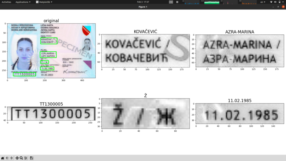The width and height of the screenshot is (286, 161).
Task: Click the workspace grid icon in the top bar
Action: tap(177, 2)
